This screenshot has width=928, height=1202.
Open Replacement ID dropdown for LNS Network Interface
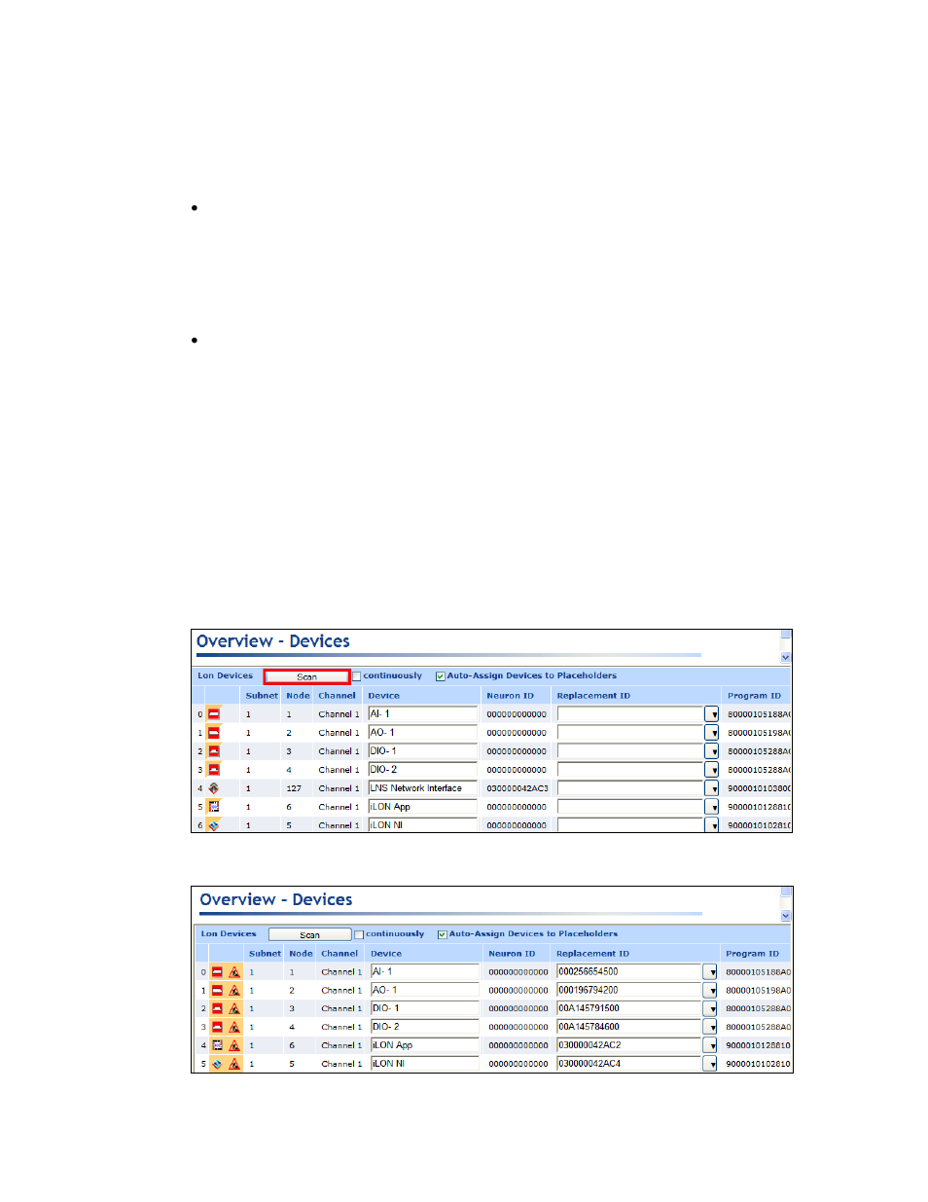point(712,789)
